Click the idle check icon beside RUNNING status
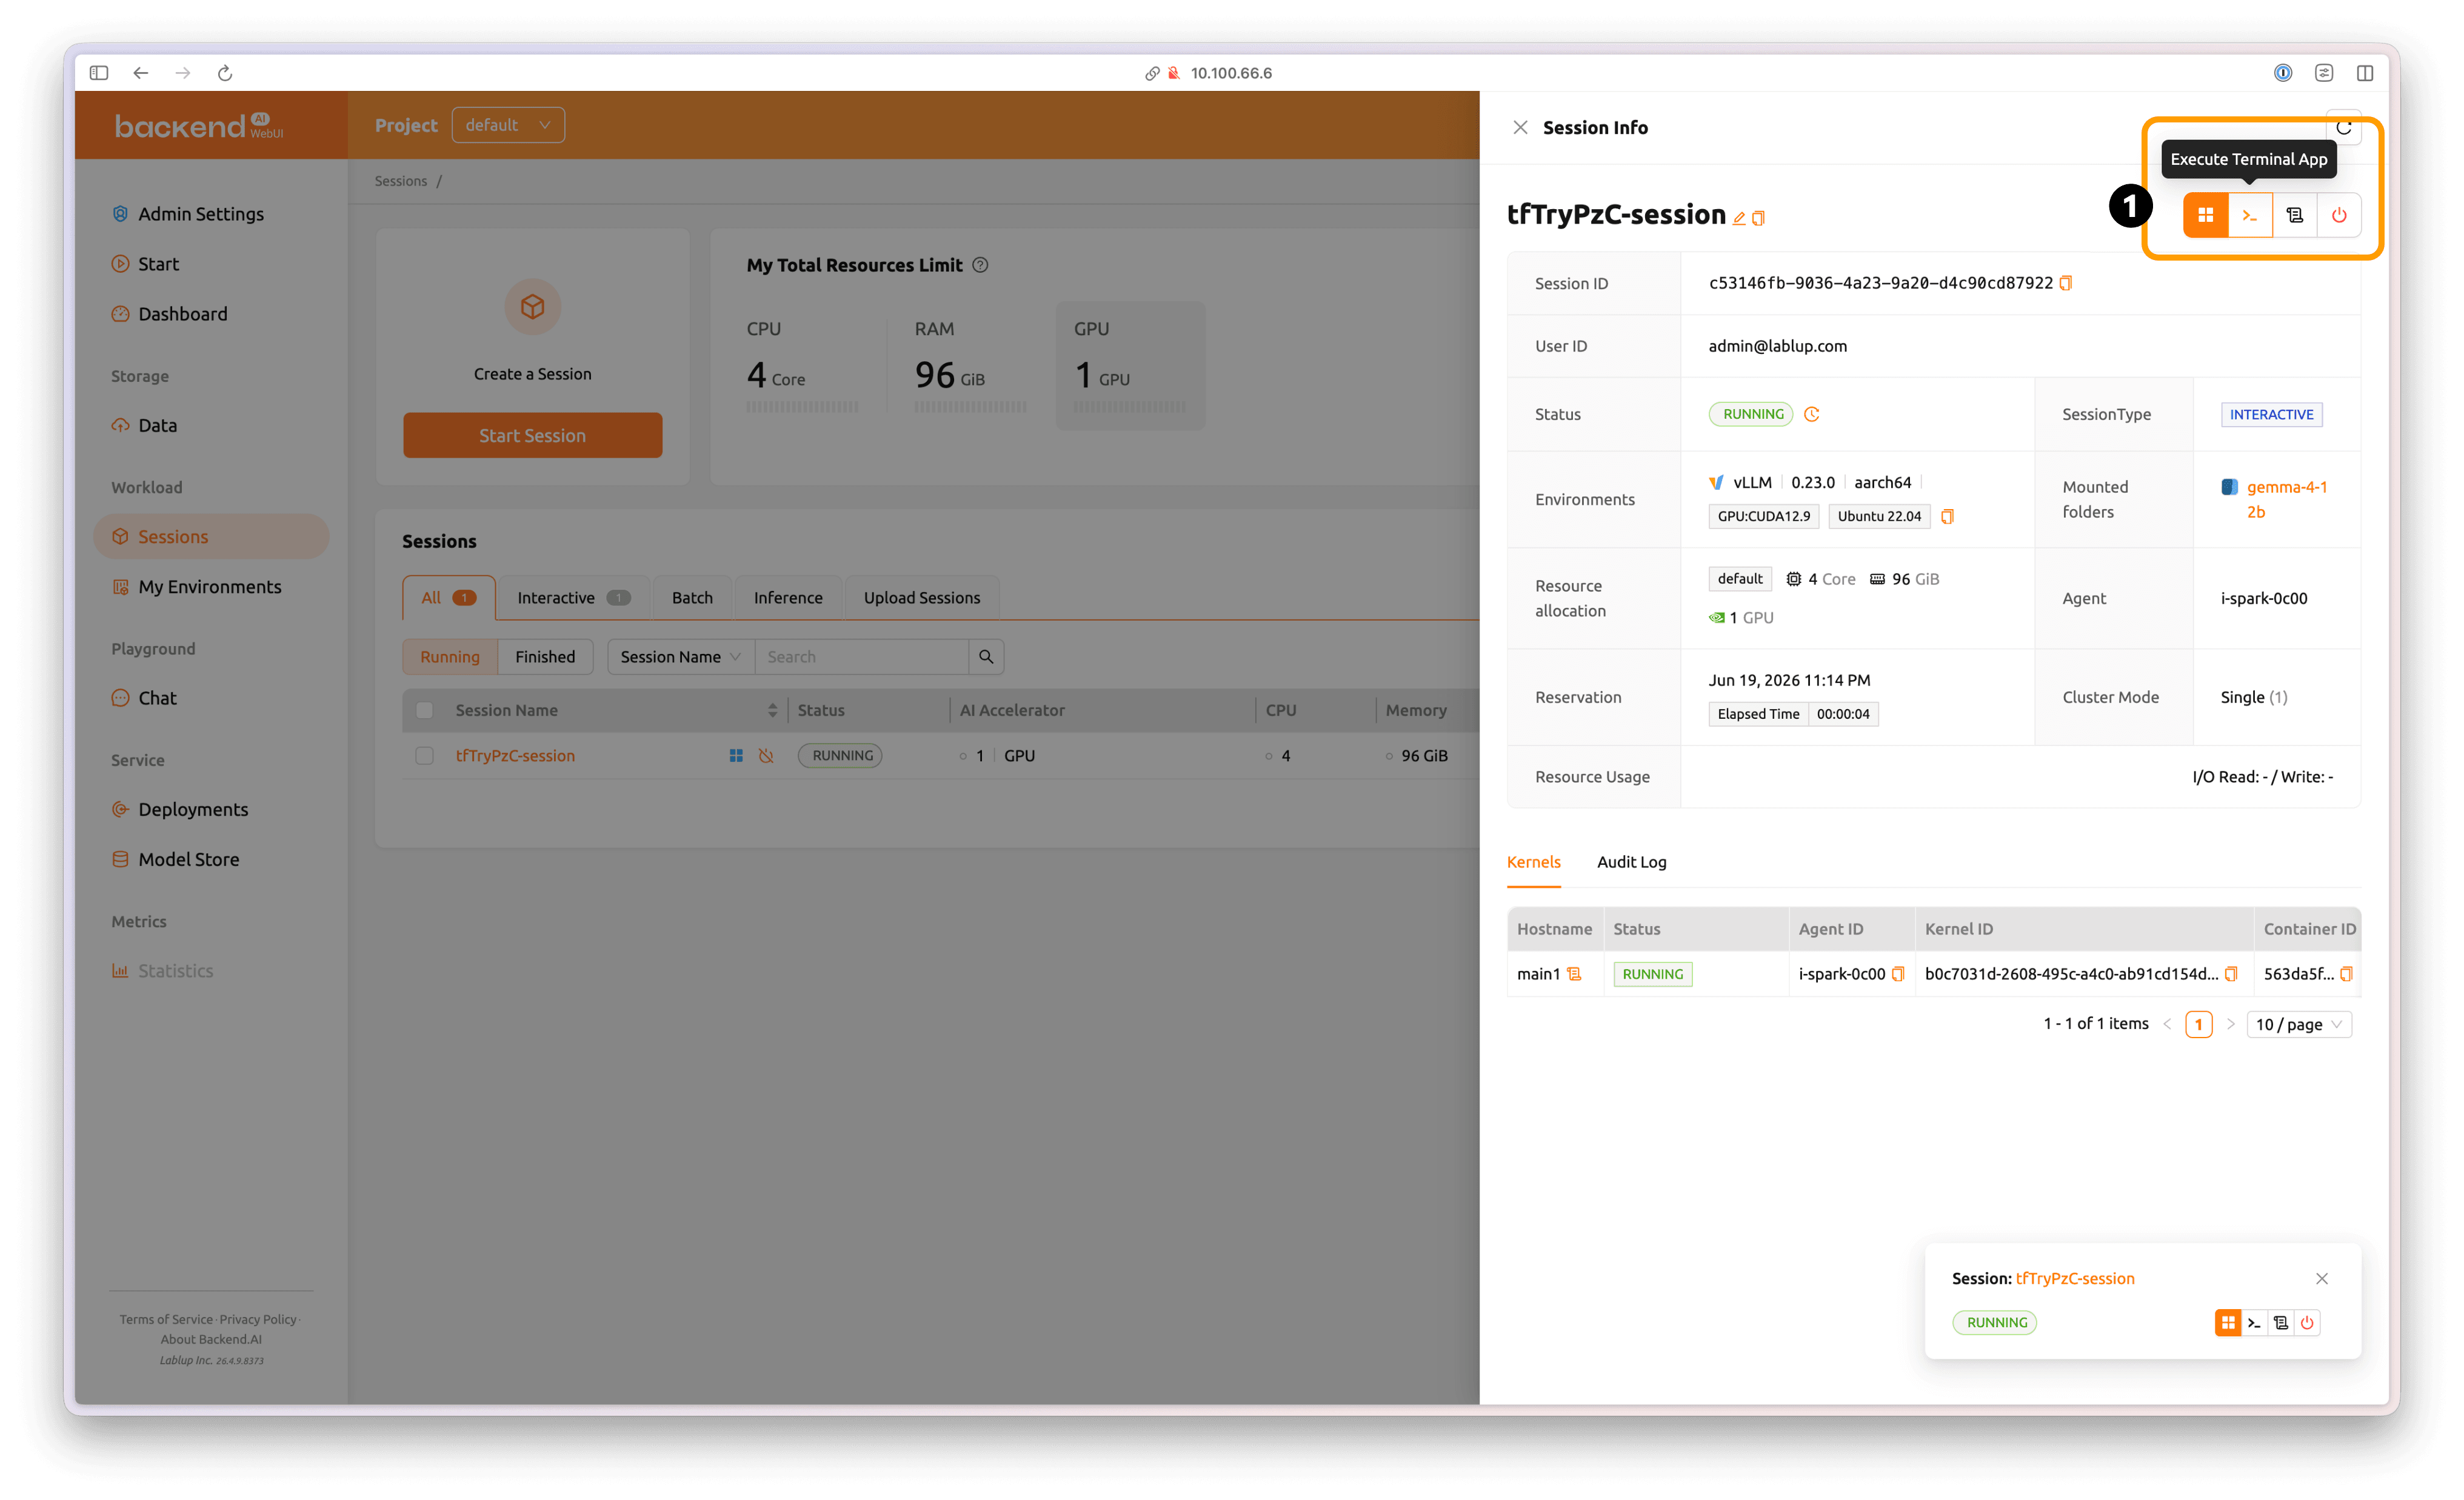2464x1500 pixels. point(1811,414)
